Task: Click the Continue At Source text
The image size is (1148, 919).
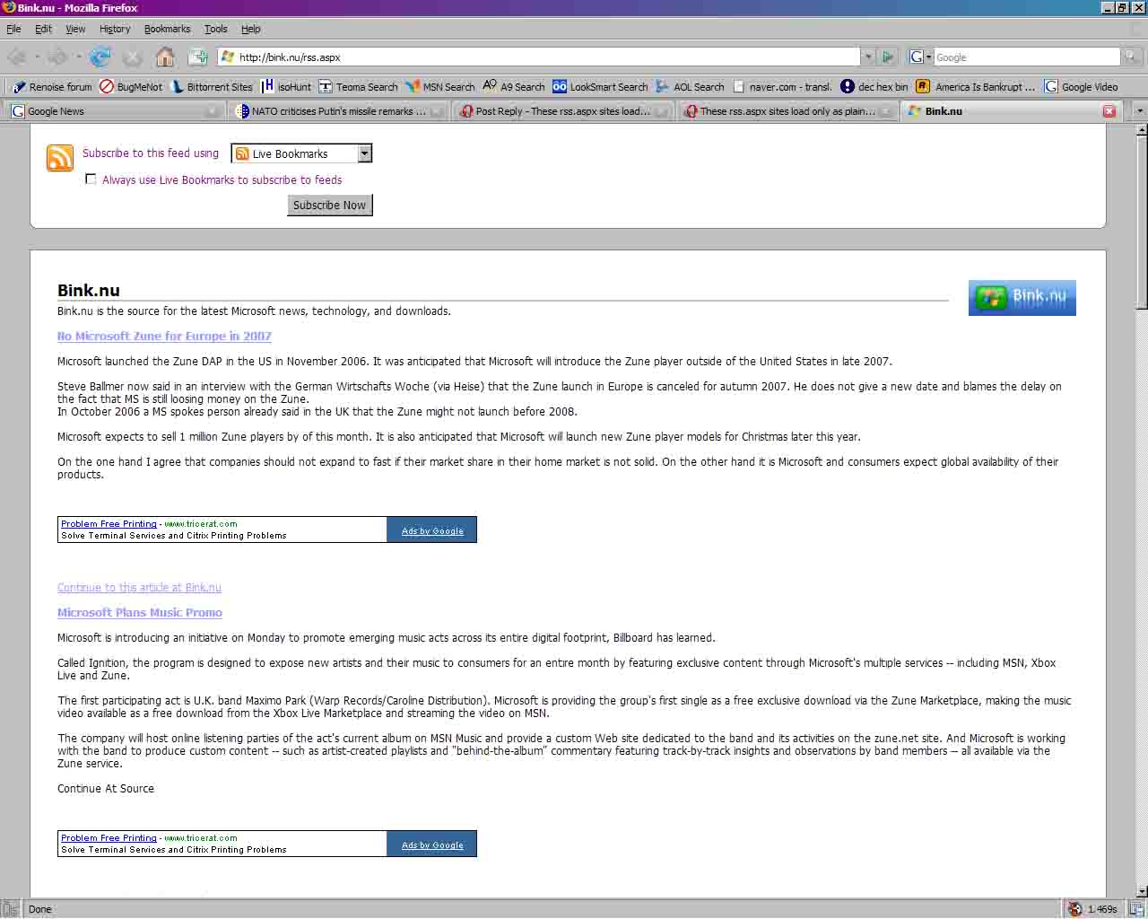Action: pos(106,789)
